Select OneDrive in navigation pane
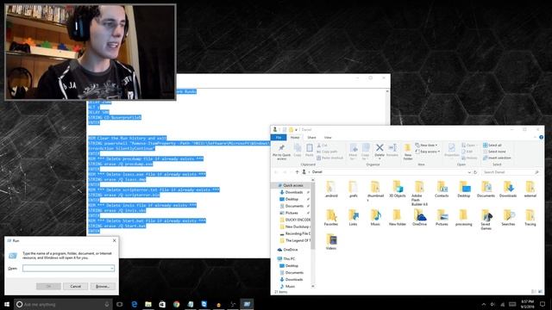Screen dimensions: 552x310 287,250
